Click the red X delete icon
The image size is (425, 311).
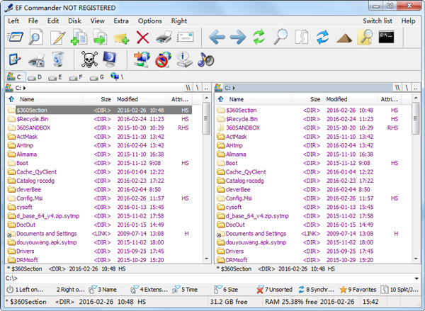(x=142, y=37)
